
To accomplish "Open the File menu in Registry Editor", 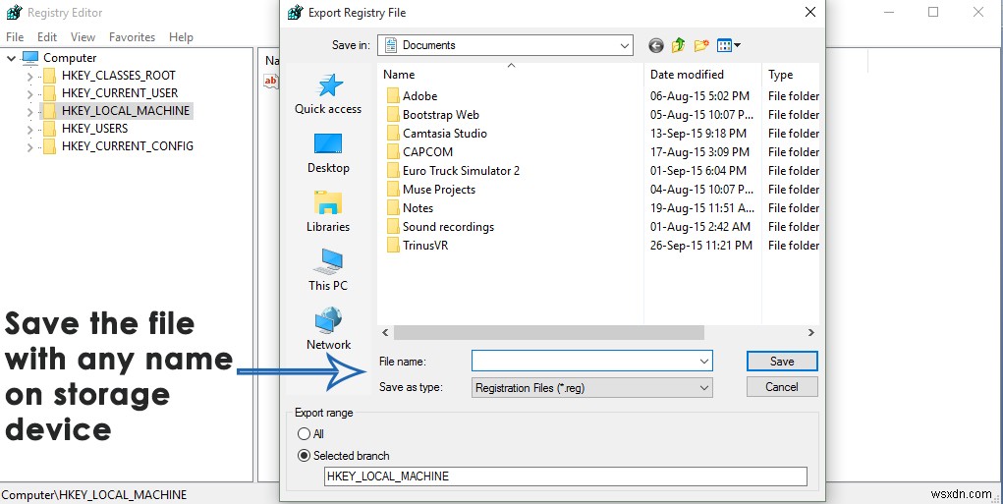I will coord(15,37).
